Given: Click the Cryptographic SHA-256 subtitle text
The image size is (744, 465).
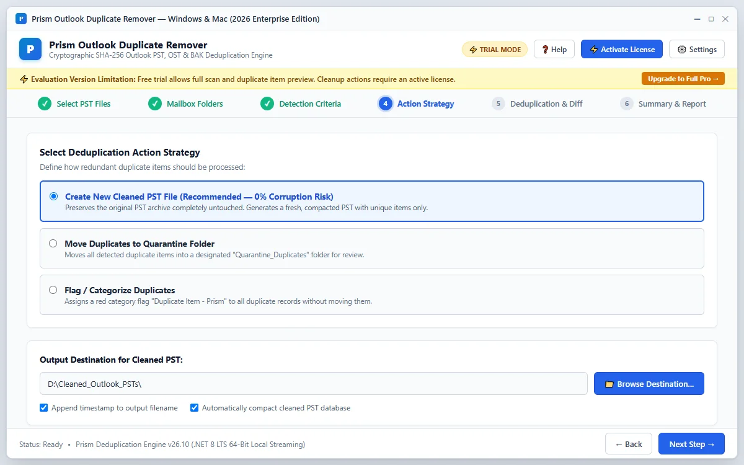Looking at the screenshot, I should click(x=161, y=55).
